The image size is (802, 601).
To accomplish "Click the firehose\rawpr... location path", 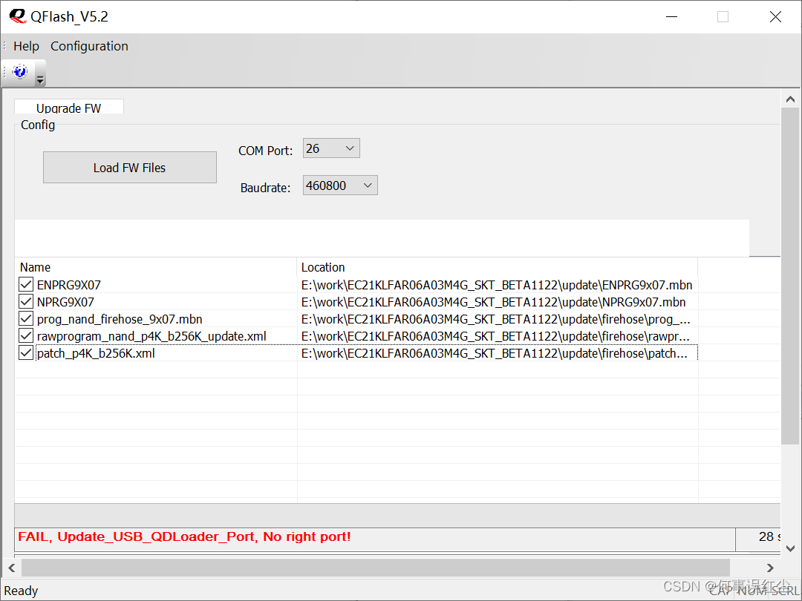I will point(495,336).
